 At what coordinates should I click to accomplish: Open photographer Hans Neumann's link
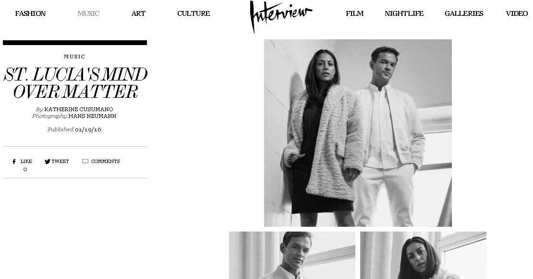[x=92, y=116]
